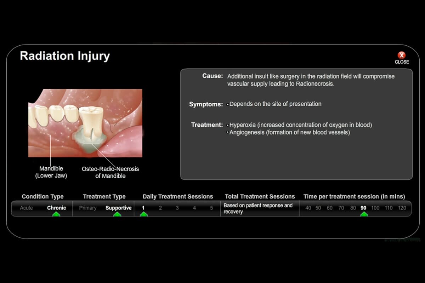Set session time to 40 minutes
The width and height of the screenshot is (425, 283).
[x=308, y=208]
